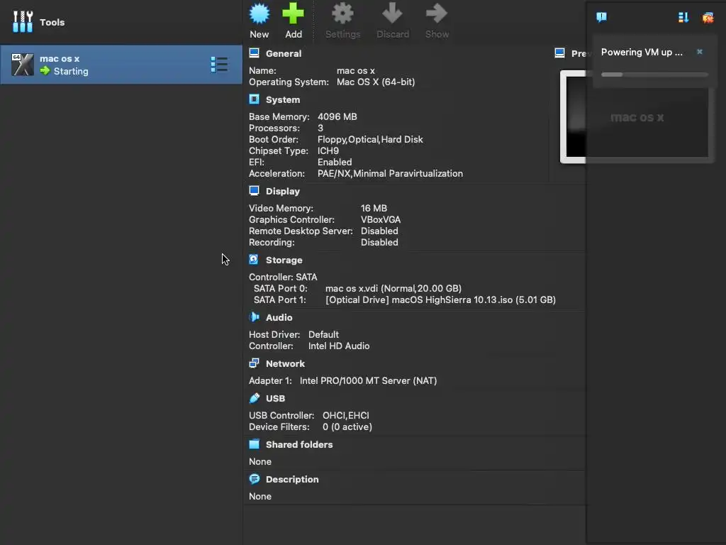Image resolution: width=726 pixels, height=545 pixels.
Task: Click the macOS HighSierra 10.13.iso optical drive entry
Action: point(440,300)
